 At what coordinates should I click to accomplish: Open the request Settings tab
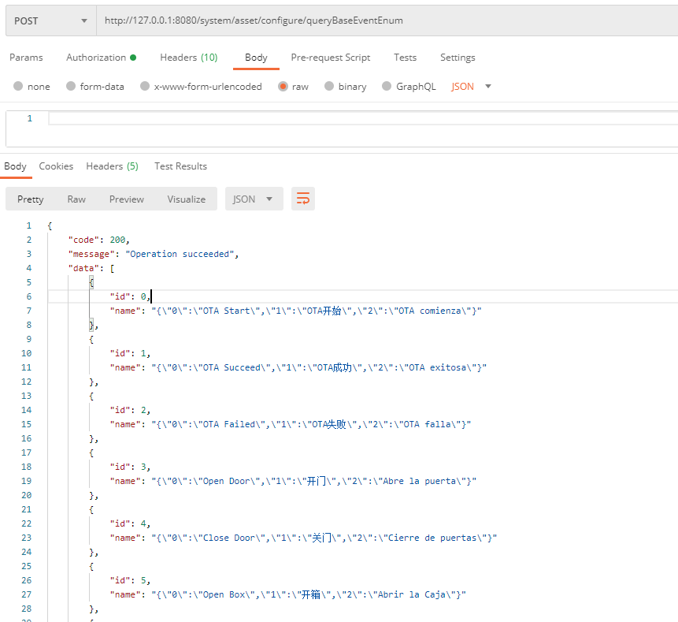point(458,58)
